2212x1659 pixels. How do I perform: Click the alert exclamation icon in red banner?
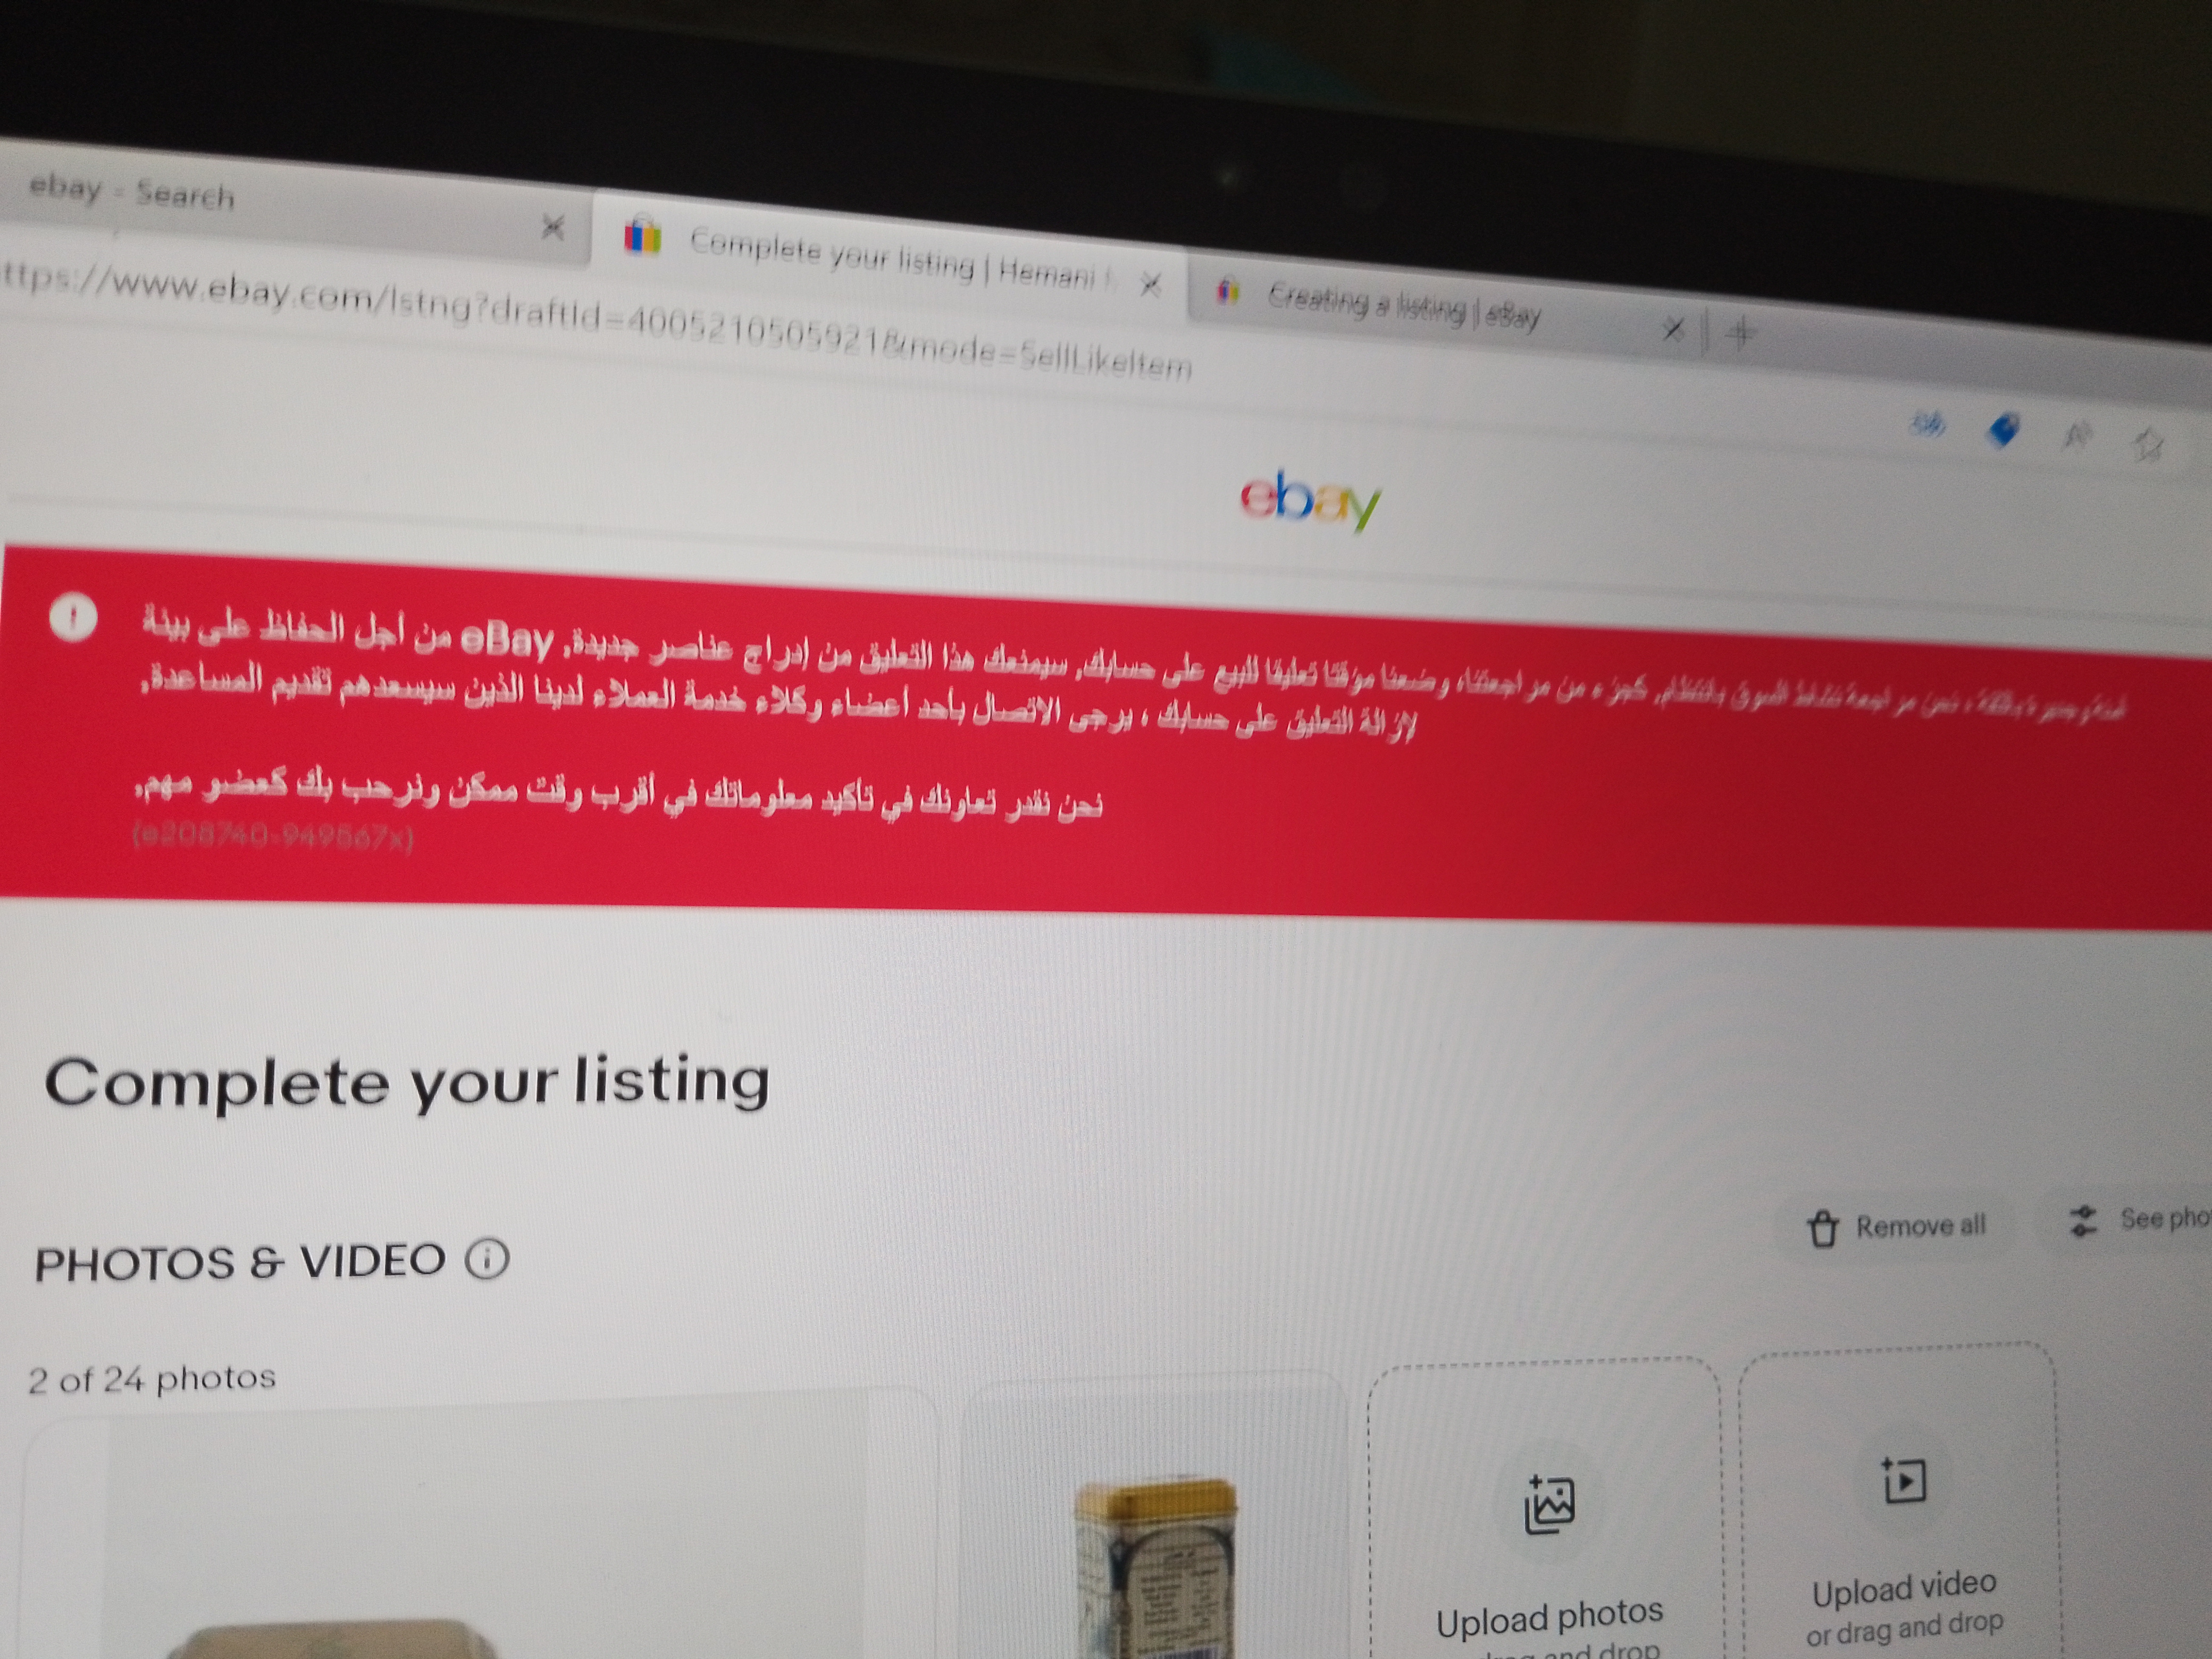pos(73,617)
